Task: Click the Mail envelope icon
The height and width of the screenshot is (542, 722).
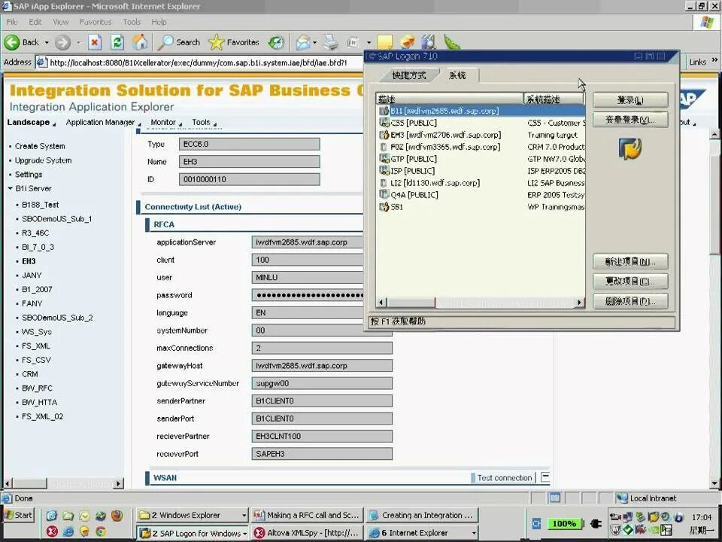Action: [x=303, y=42]
